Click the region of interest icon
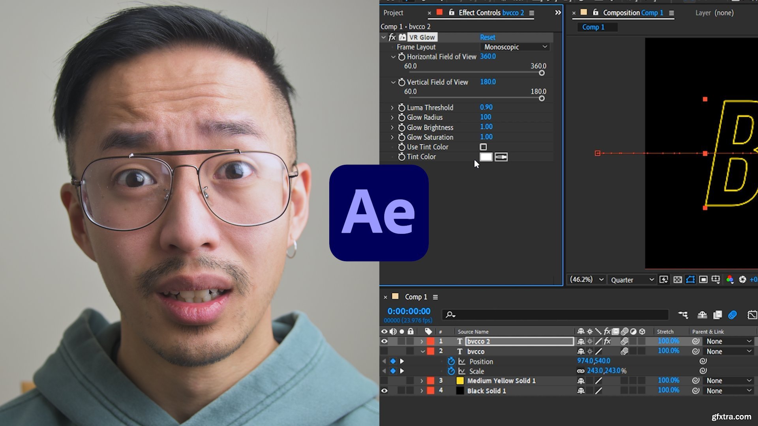This screenshot has height=426, width=758. [690, 280]
